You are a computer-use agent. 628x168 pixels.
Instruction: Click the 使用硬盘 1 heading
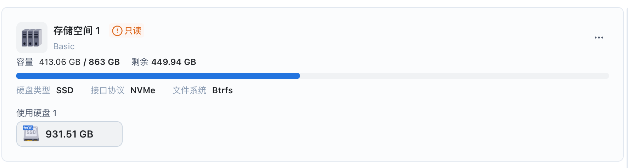click(x=37, y=113)
